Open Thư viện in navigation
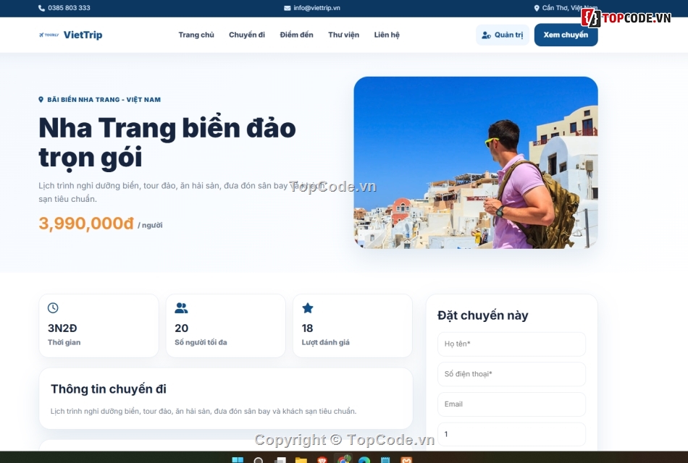This screenshot has width=688, height=463. click(343, 35)
